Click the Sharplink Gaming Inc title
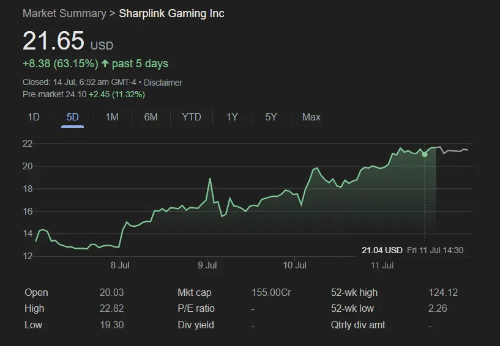The height and width of the screenshot is (346, 500). click(171, 13)
